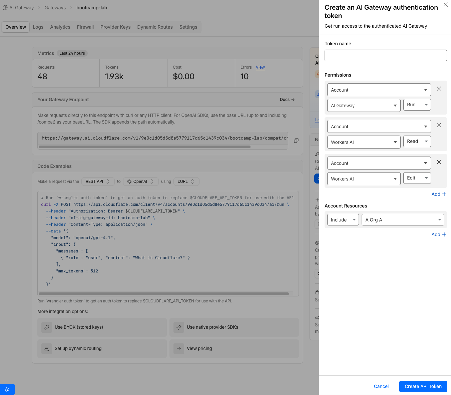
Task: Open the A Org A account dropdown
Action: [x=403, y=220]
